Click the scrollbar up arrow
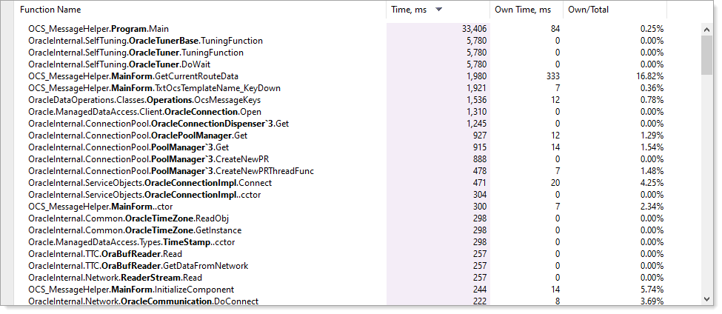 pyautogui.click(x=707, y=30)
